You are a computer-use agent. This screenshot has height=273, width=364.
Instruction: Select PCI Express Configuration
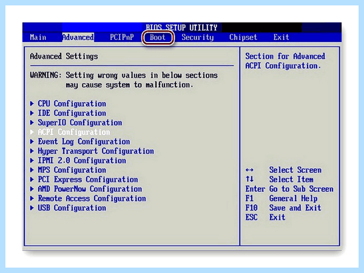88,180
